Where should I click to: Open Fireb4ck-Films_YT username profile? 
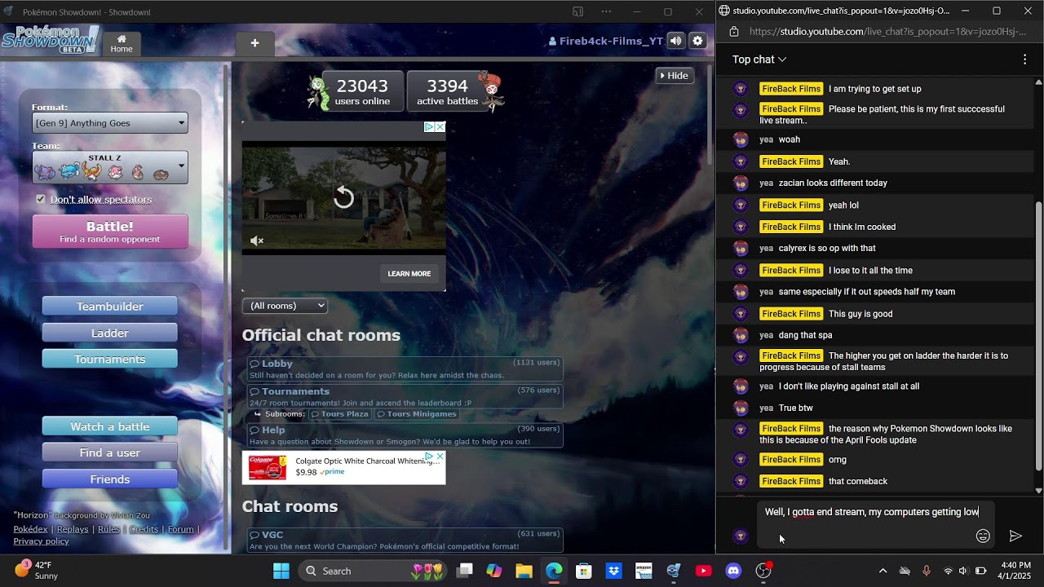[x=605, y=41]
